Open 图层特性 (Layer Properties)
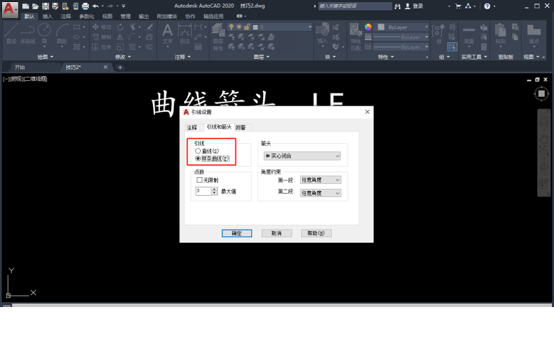Image resolution: width=554 pixels, height=352 pixels. click(x=218, y=37)
